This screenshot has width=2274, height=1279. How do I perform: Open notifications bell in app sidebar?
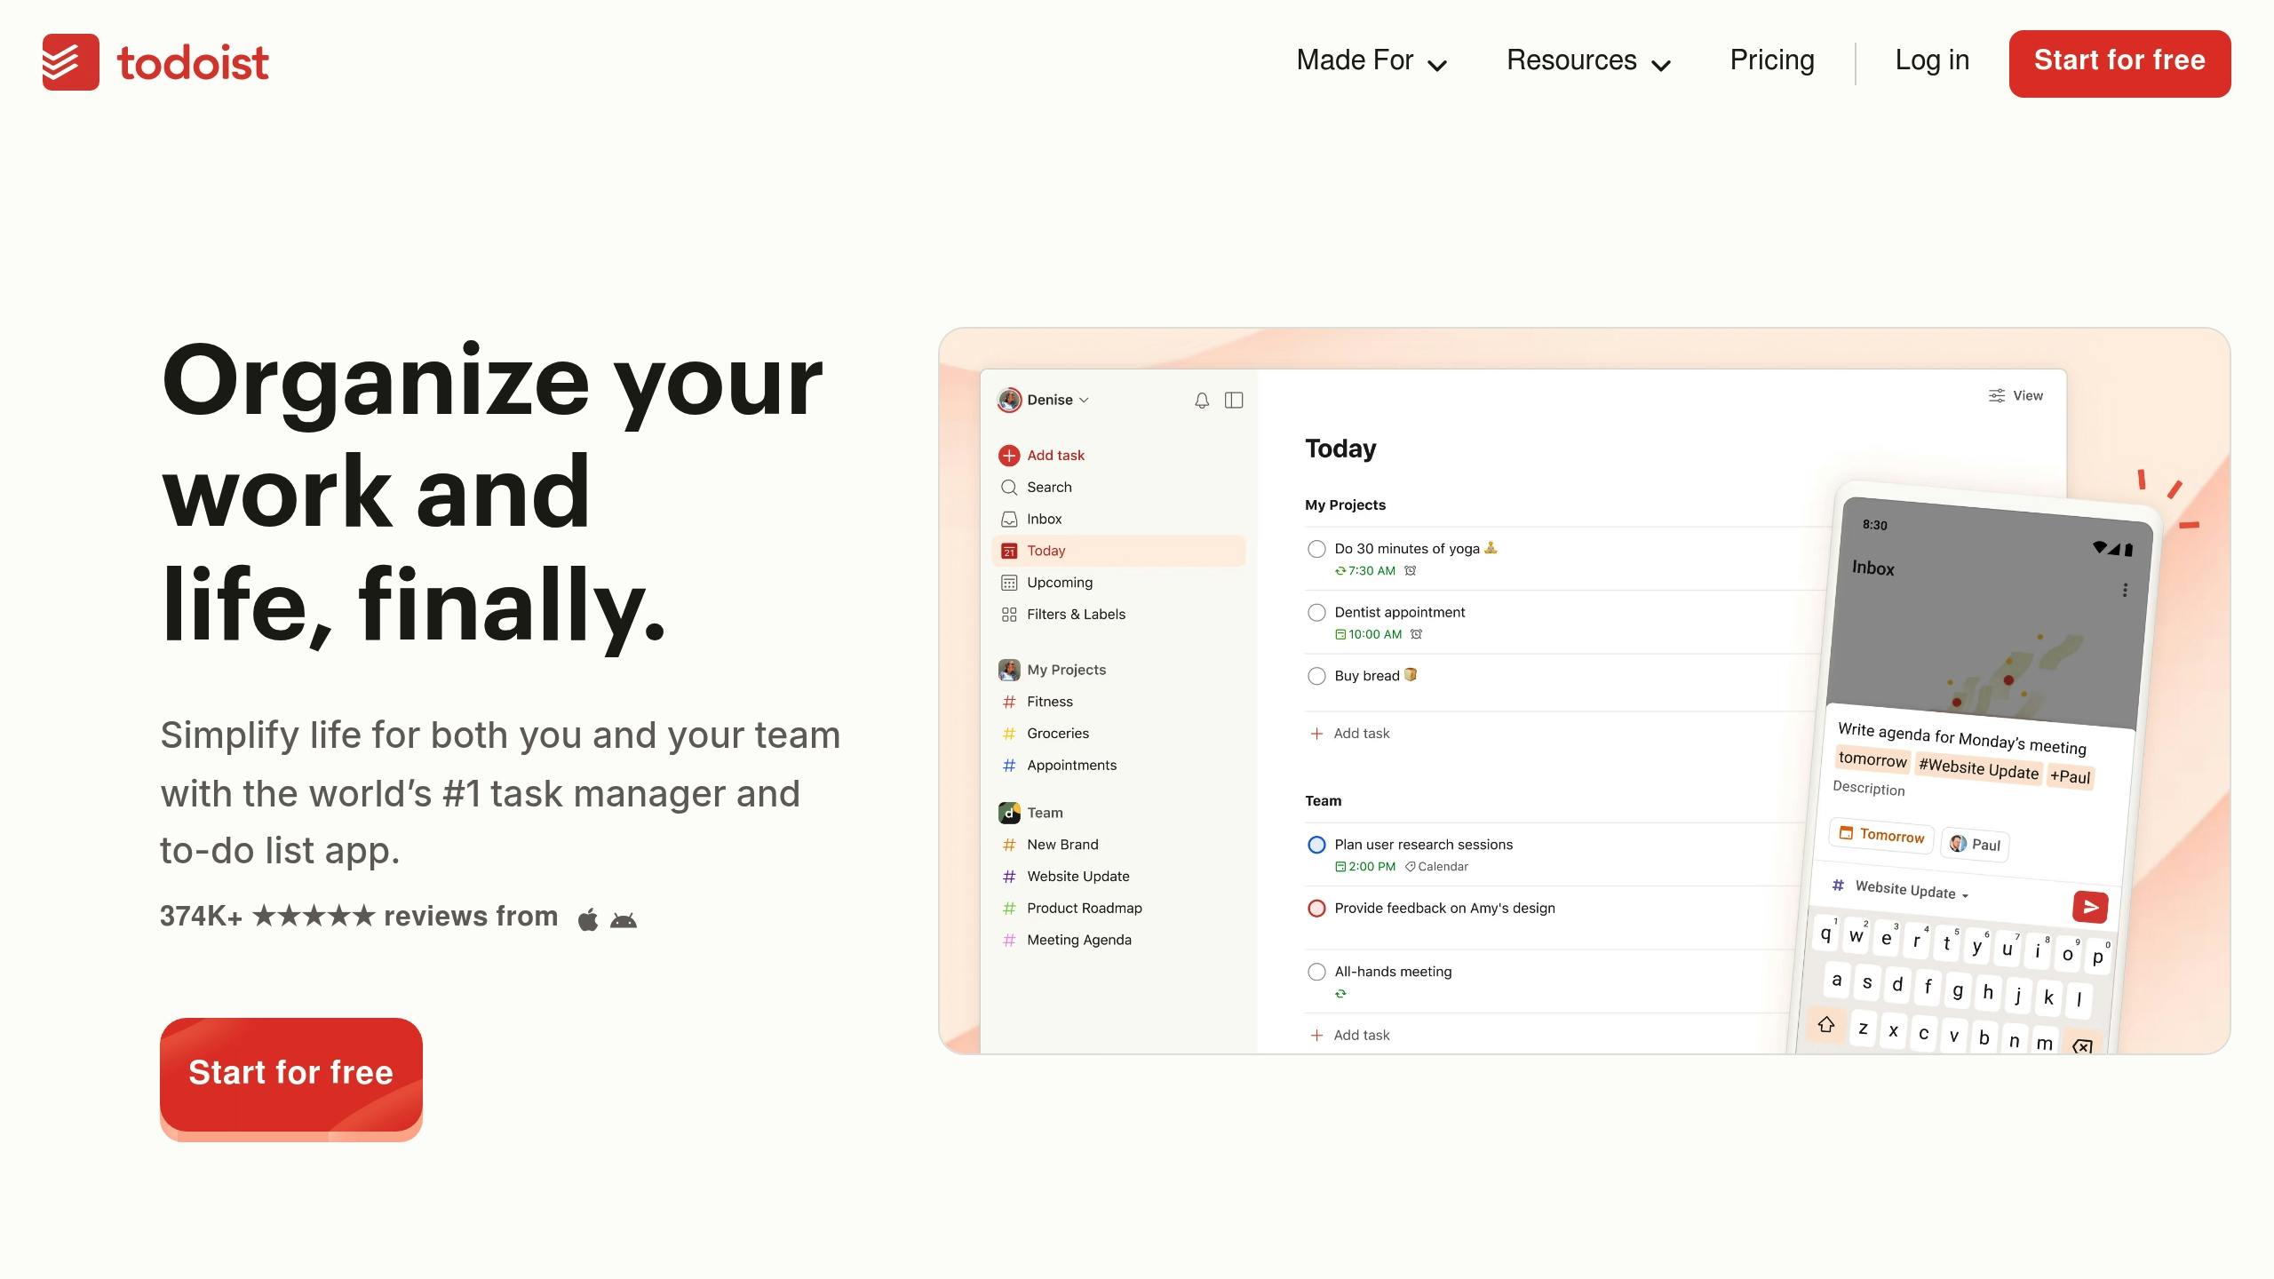(1202, 401)
